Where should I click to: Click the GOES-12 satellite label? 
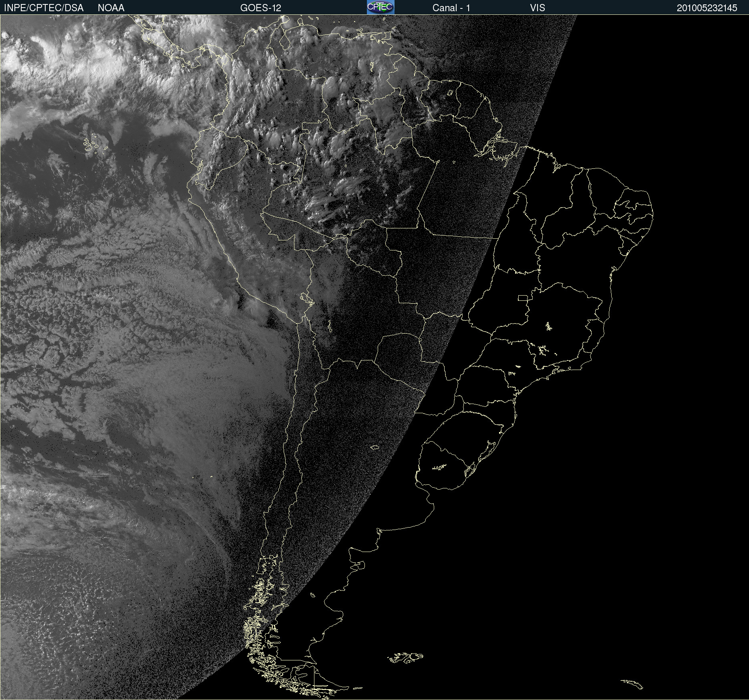pos(261,8)
